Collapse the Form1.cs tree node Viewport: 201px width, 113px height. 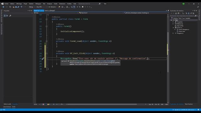173,28
